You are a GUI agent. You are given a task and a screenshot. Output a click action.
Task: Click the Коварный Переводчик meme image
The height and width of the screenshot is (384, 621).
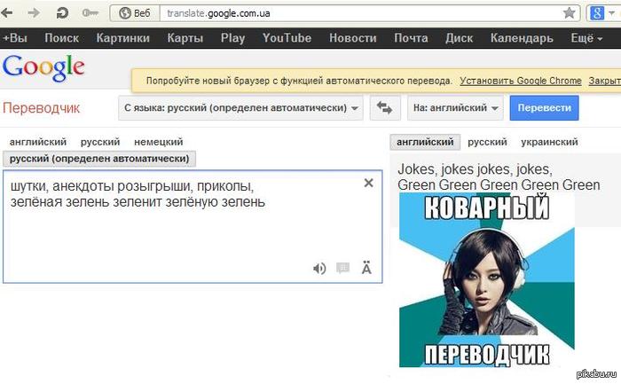[x=487, y=280]
